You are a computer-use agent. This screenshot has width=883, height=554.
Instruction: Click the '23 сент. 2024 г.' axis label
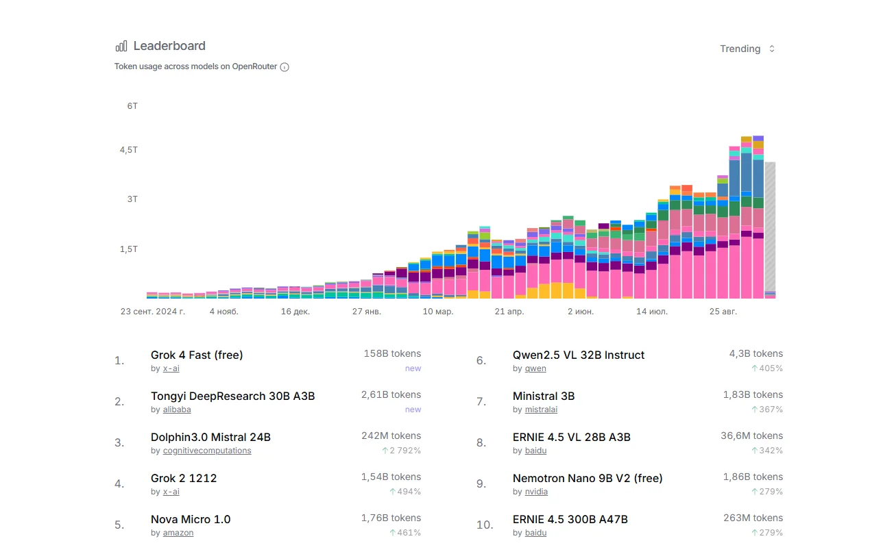[153, 312]
